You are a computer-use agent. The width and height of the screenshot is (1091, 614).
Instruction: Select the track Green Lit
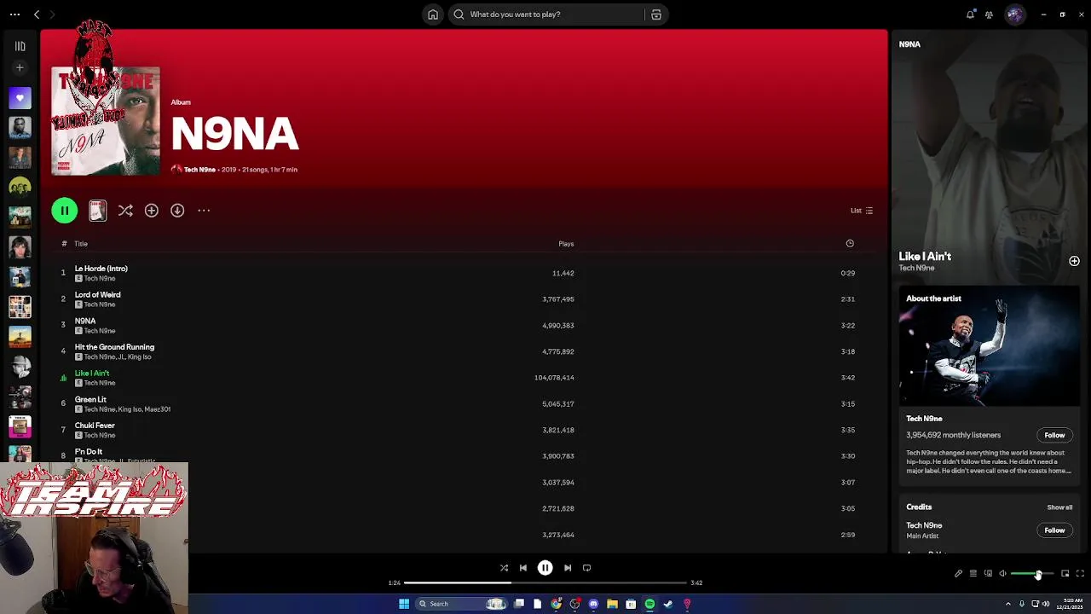point(90,399)
